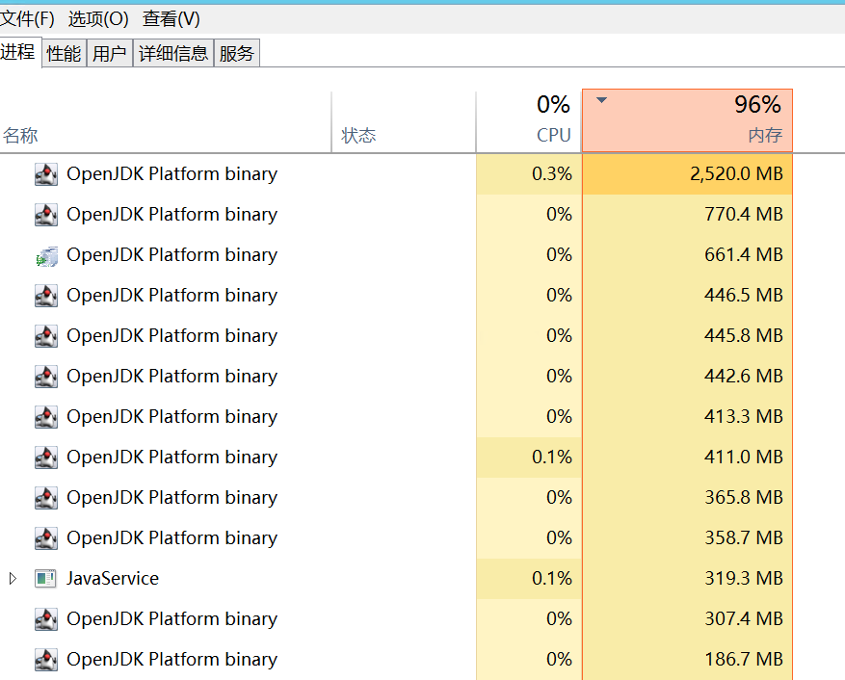
Task: Select the JavaService process name
Action: [113, 578]
